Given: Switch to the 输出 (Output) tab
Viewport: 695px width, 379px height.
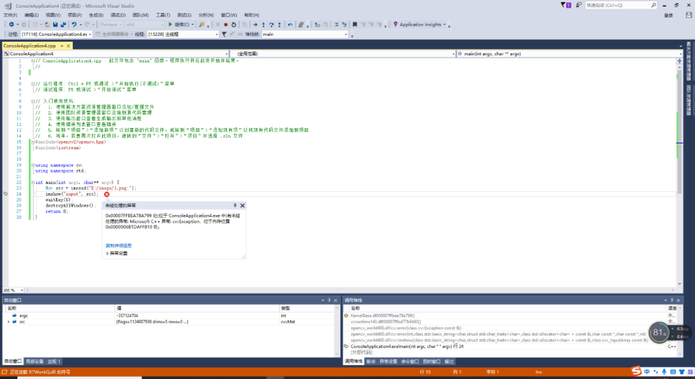Looking at the screenshot, I should coord(449,361).
